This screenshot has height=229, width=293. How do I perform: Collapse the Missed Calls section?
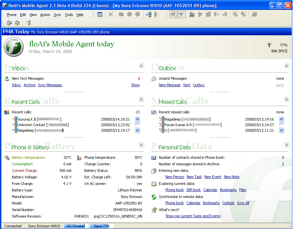[x=287, y=99]
